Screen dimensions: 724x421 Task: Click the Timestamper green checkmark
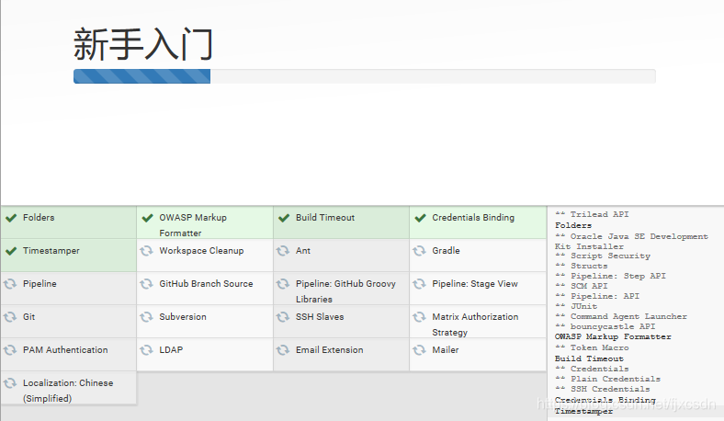pos(11,251)
